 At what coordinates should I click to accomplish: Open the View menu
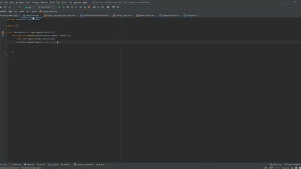(12, 2)
